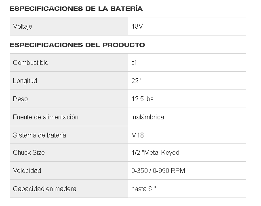Click the 'Especificaciones del producto' heading
The image size is (261, 206).
[77, 45]
